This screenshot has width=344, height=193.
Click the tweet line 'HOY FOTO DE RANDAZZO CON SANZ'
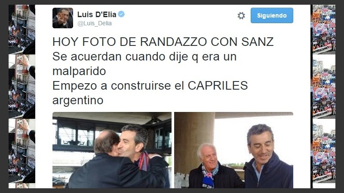(163, 42)
